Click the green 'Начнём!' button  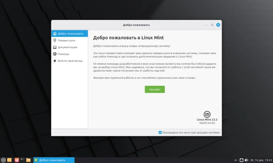coord(155,89)
